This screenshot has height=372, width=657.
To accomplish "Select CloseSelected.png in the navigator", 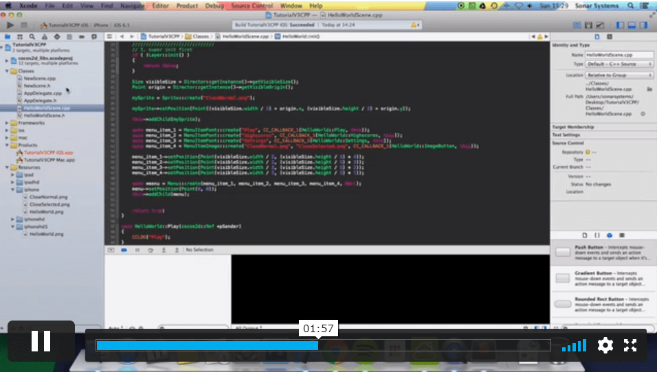I will point(49,205).
